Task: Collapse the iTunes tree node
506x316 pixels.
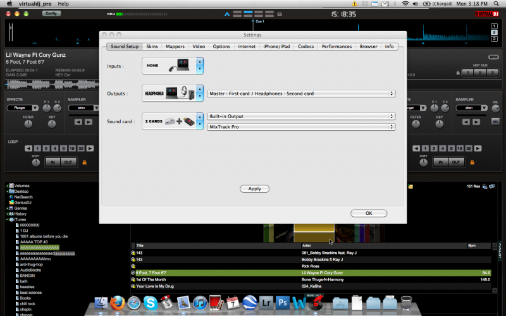Action: coord(7,219)
